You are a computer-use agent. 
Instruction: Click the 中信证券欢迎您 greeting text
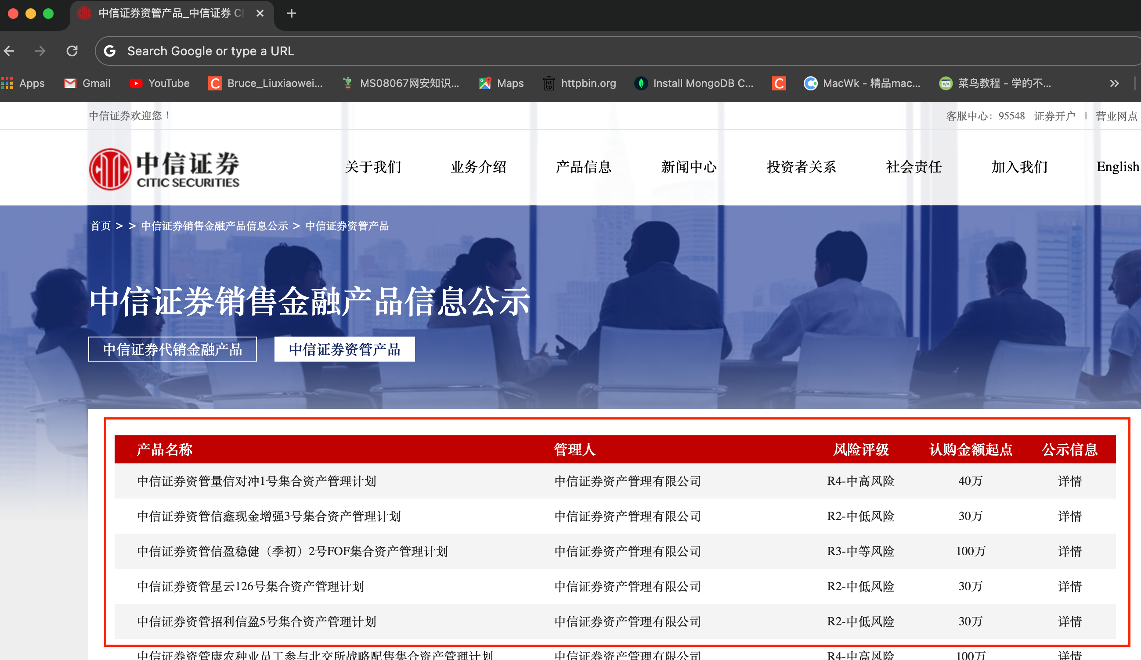(x=130, y=116)
